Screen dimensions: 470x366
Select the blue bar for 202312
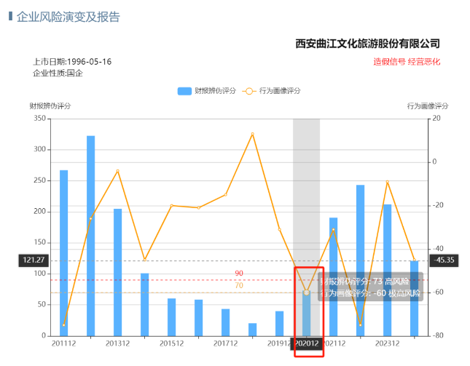[387, 270]
